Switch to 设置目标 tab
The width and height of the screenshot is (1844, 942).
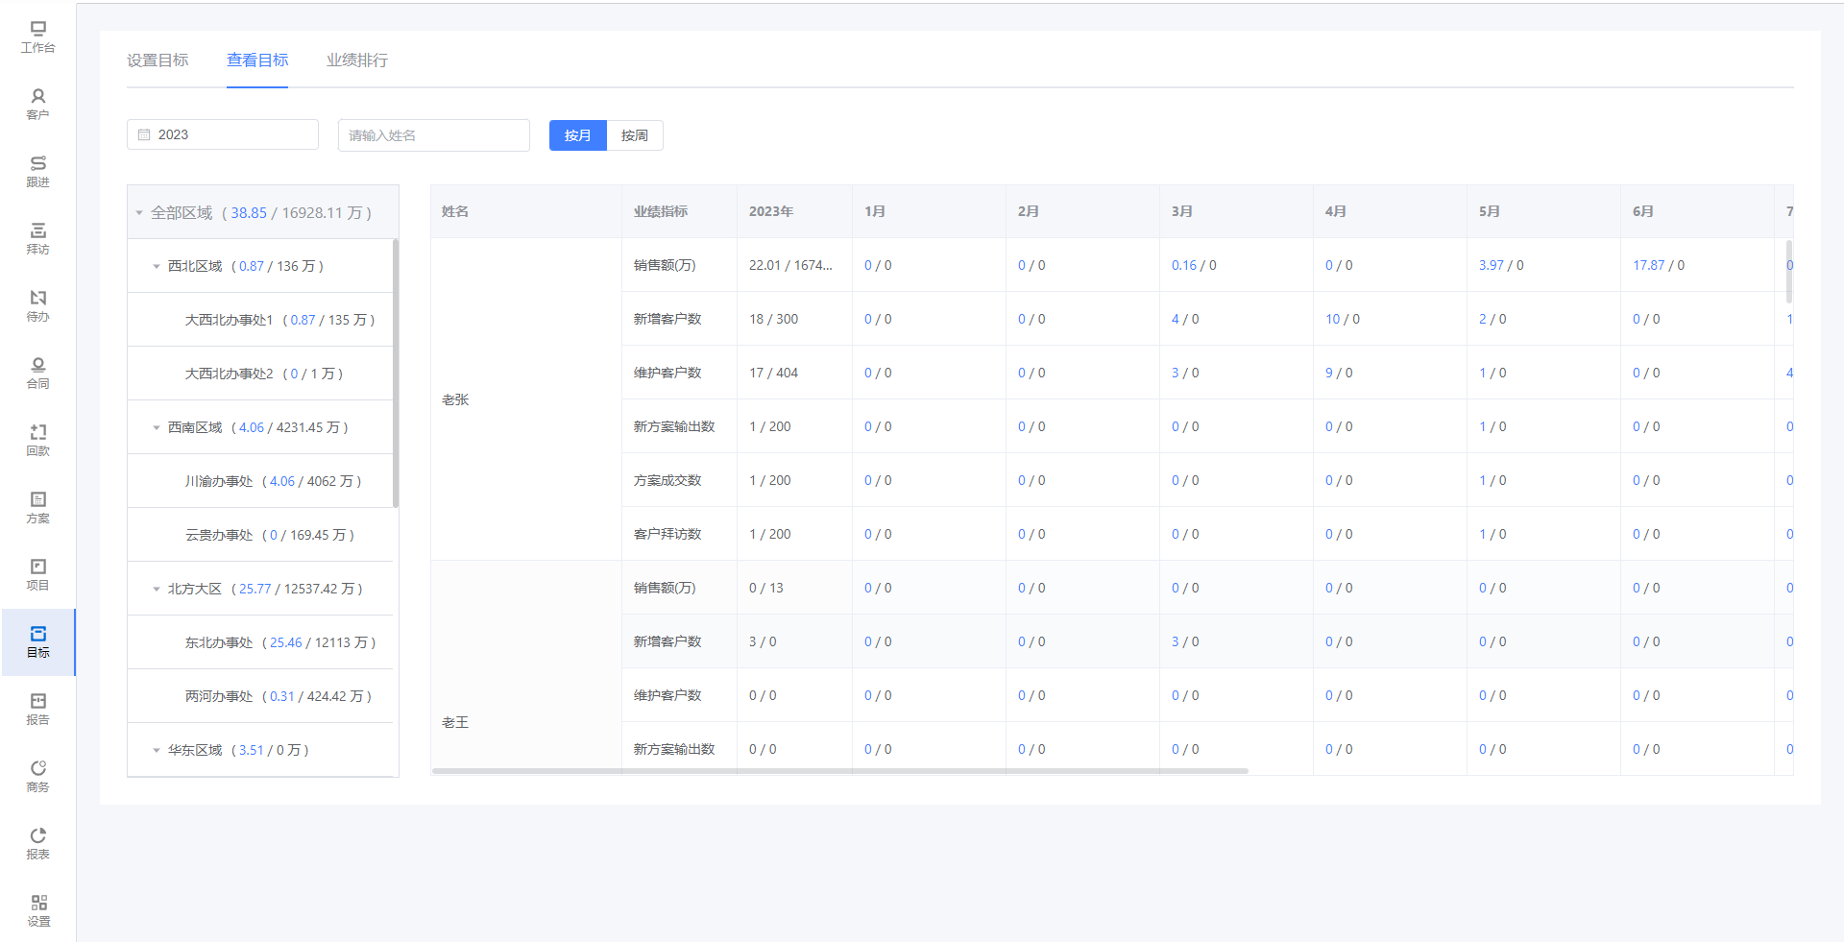coord(158,60)
